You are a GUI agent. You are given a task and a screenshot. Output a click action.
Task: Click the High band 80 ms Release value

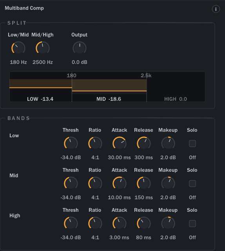click(x=143, y=237)
